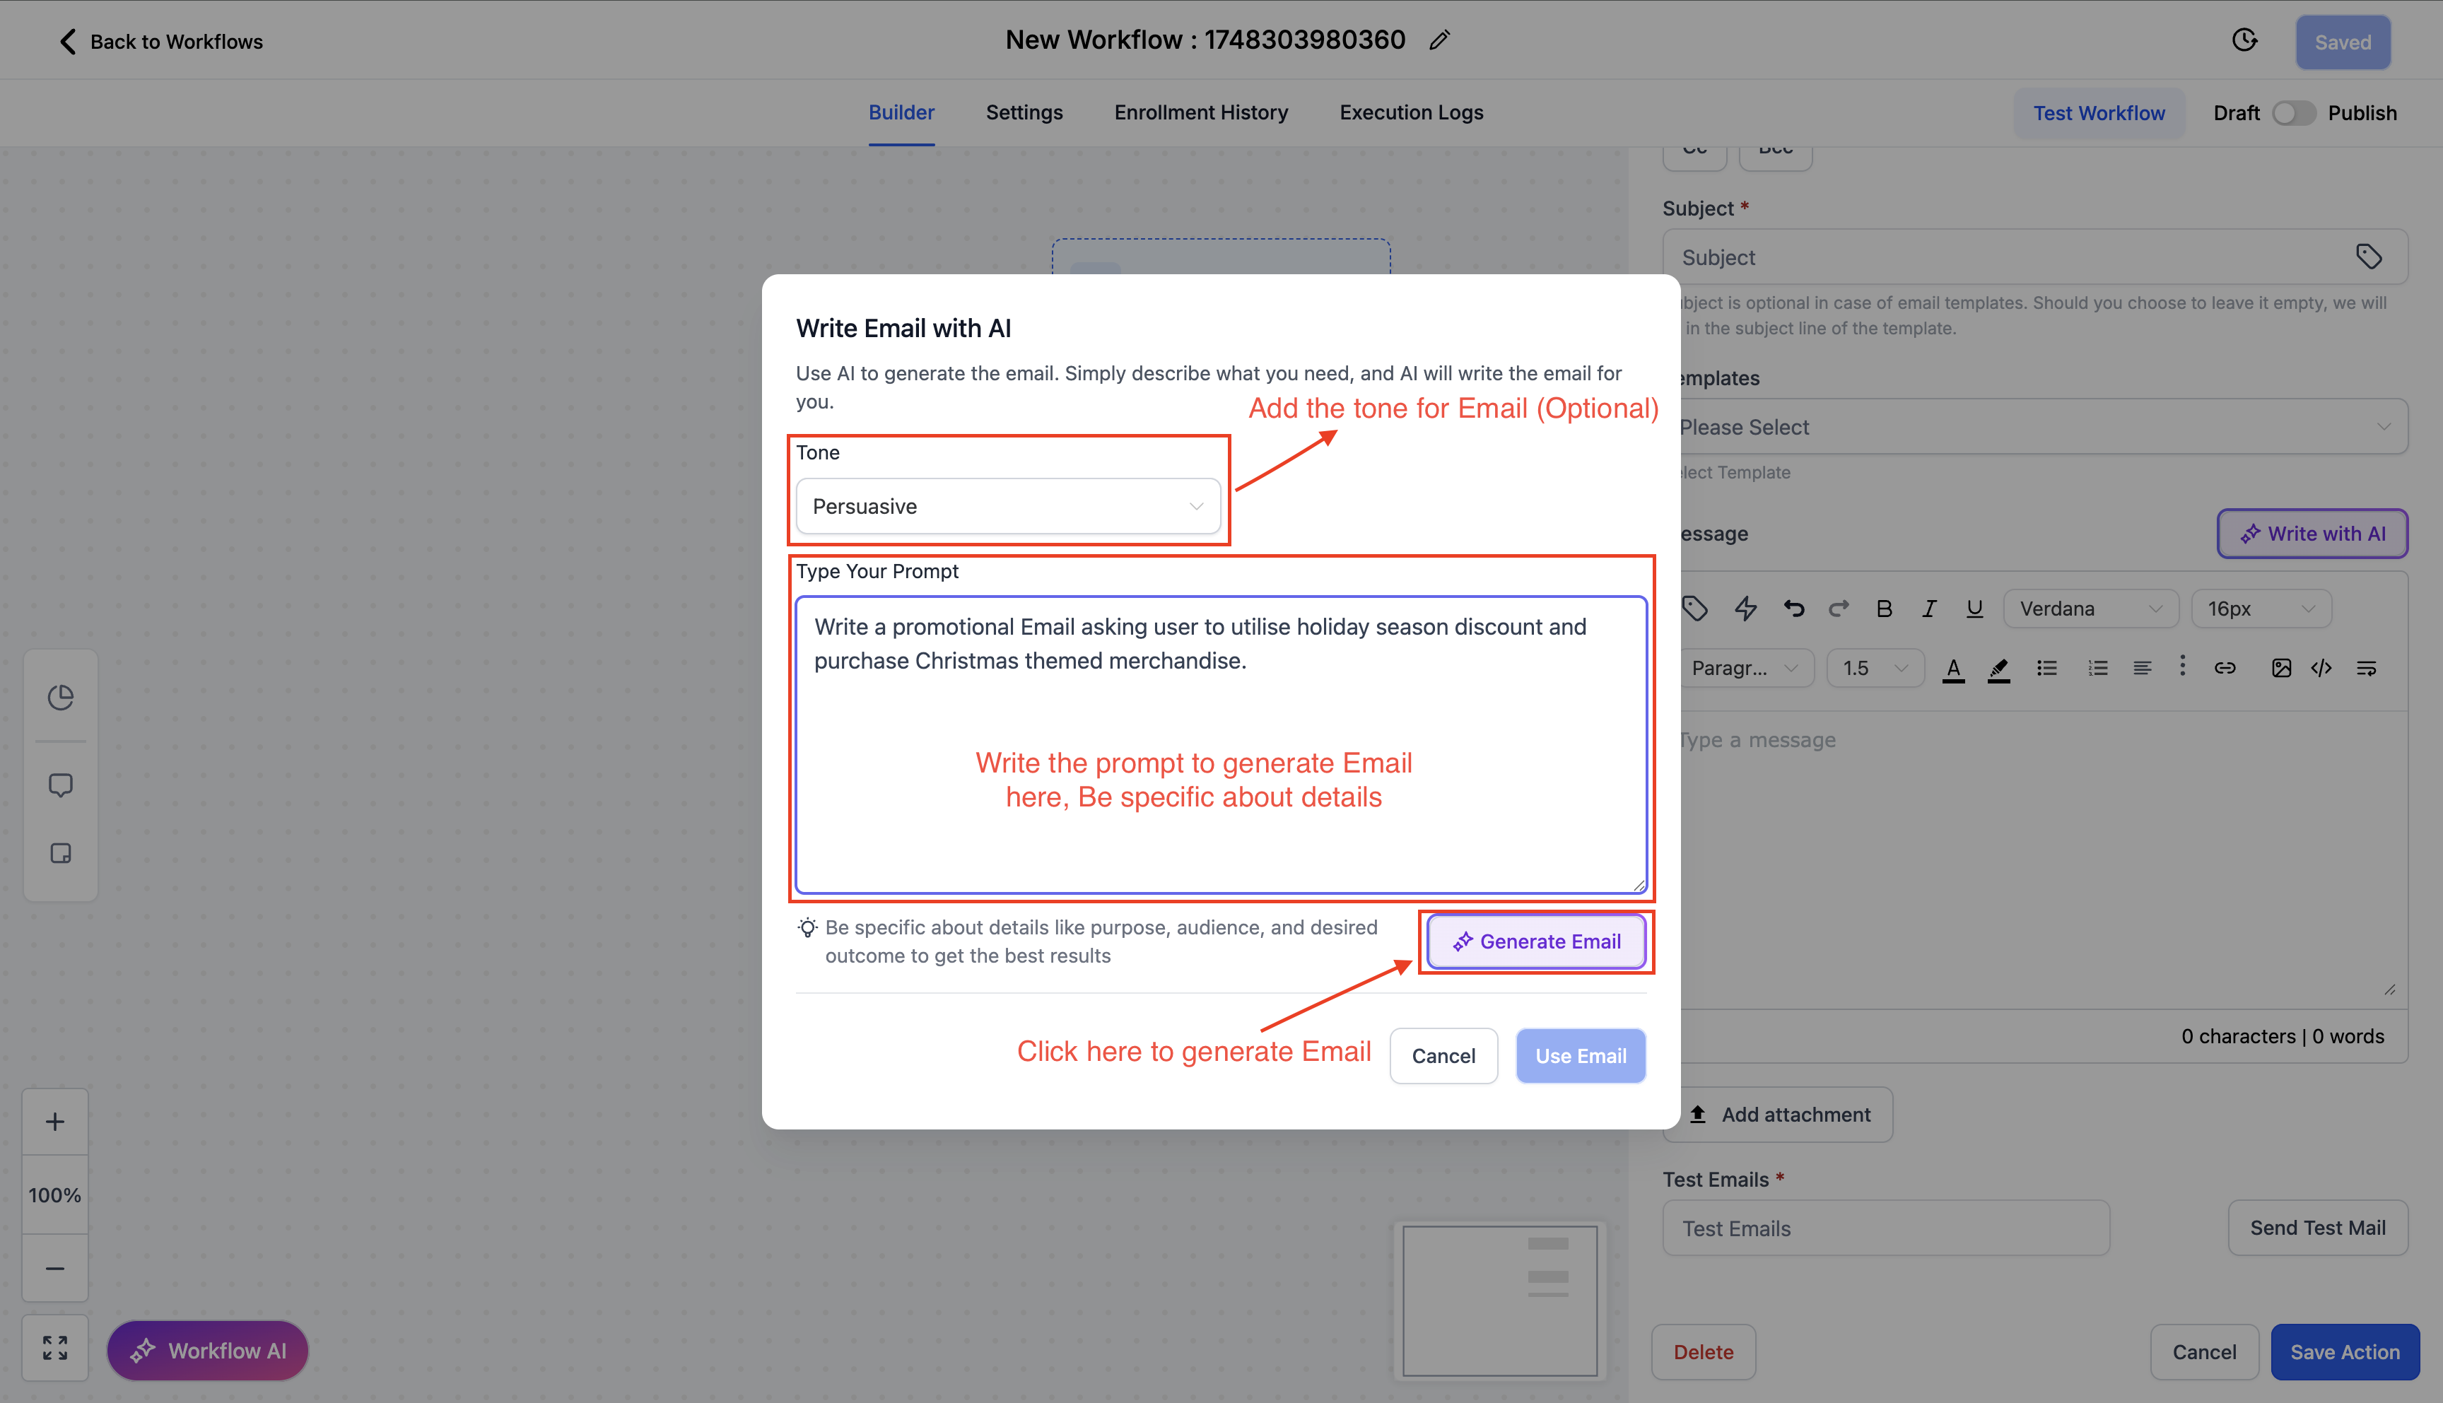
Task: Italicize text using the toolbar icon
Action: (x=1929, y=608)
